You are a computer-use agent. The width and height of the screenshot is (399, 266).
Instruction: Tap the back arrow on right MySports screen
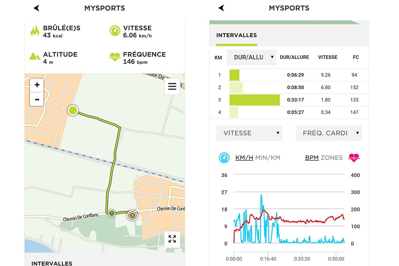pyautogui.click(x=221, y=8)
